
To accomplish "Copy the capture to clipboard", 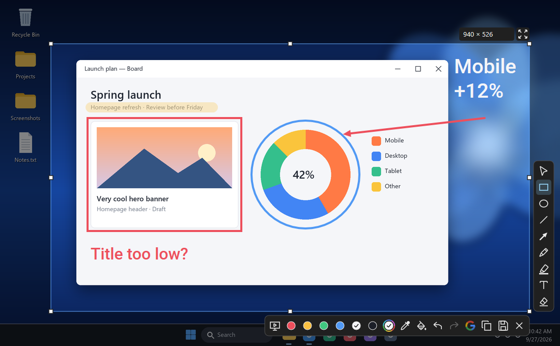I will [486, 326].
